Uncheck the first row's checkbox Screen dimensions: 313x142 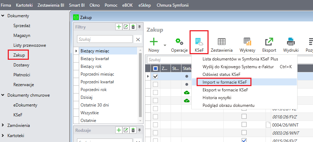click(155, 76)
